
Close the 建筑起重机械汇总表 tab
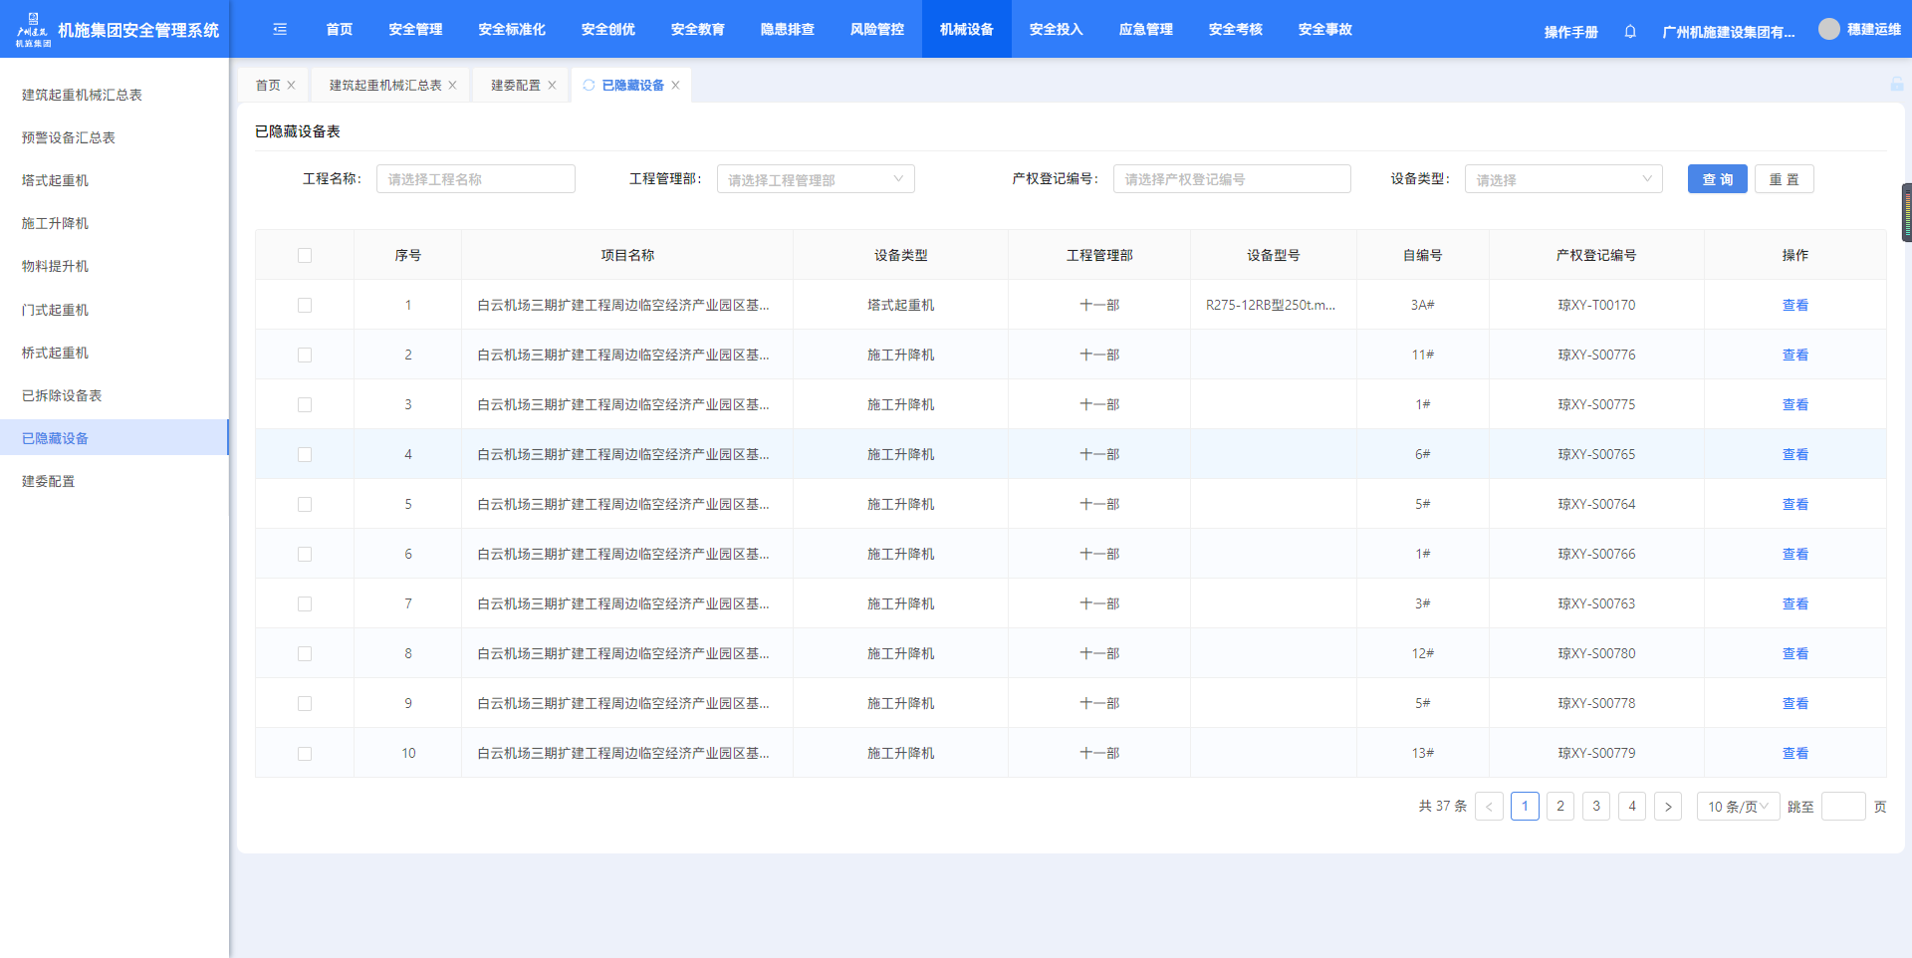pyautogui.click(x=453, y=86)
